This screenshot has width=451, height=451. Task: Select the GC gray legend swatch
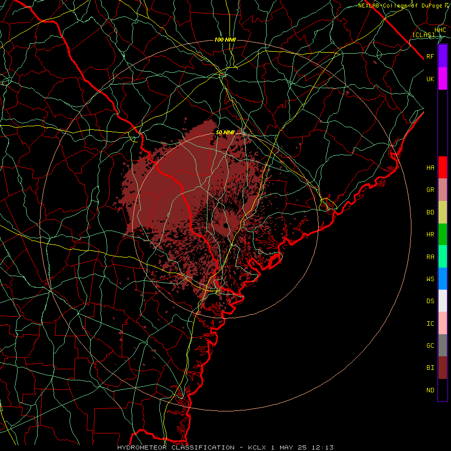coord(442,345)
